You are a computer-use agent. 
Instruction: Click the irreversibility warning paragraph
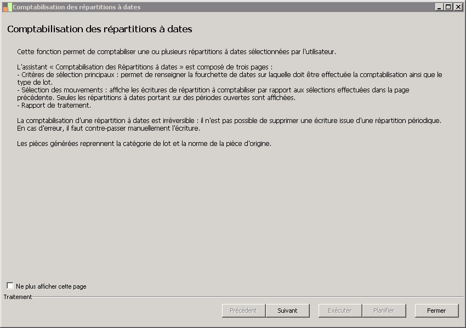pyautogui.click(x=229, y=120)
